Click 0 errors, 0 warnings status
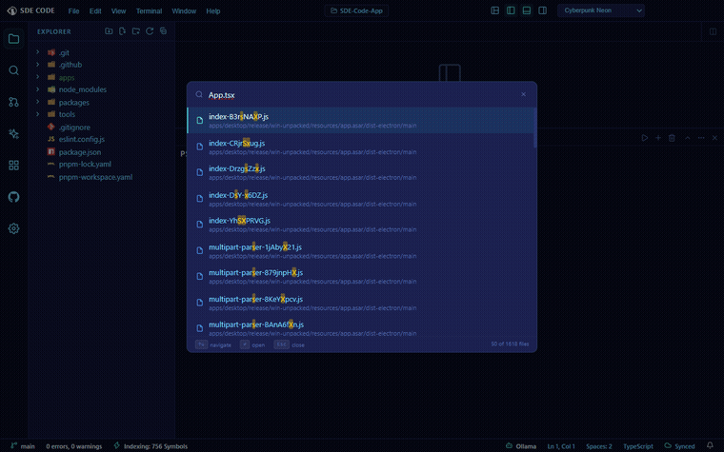The image size is (724, 452). point(74,446)
